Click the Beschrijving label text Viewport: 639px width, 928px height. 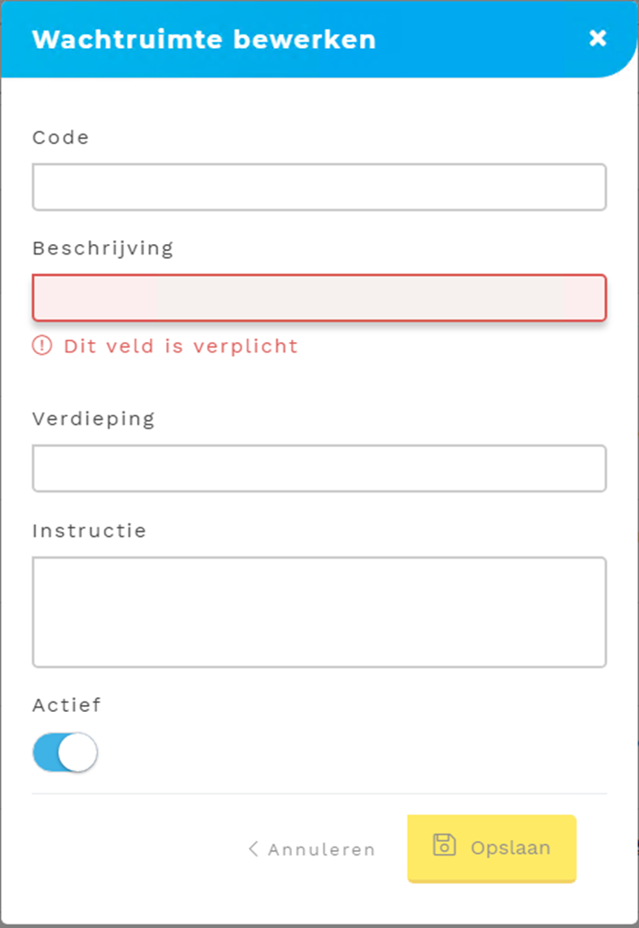[x=102, y=248]
